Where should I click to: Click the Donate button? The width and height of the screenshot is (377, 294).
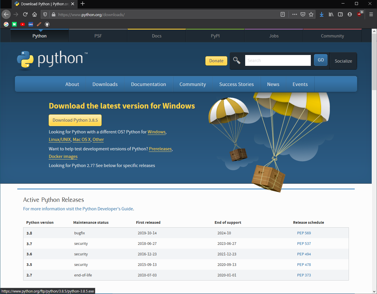216,61
